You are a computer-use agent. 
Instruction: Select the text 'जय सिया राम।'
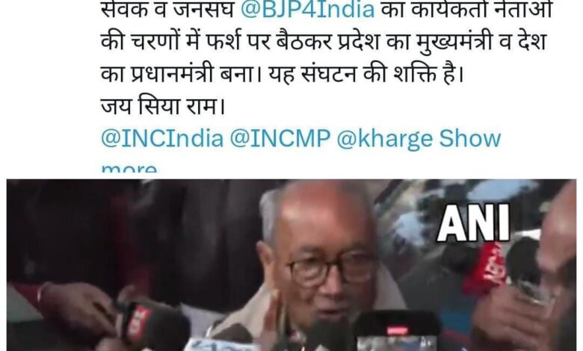coord(164,107)
